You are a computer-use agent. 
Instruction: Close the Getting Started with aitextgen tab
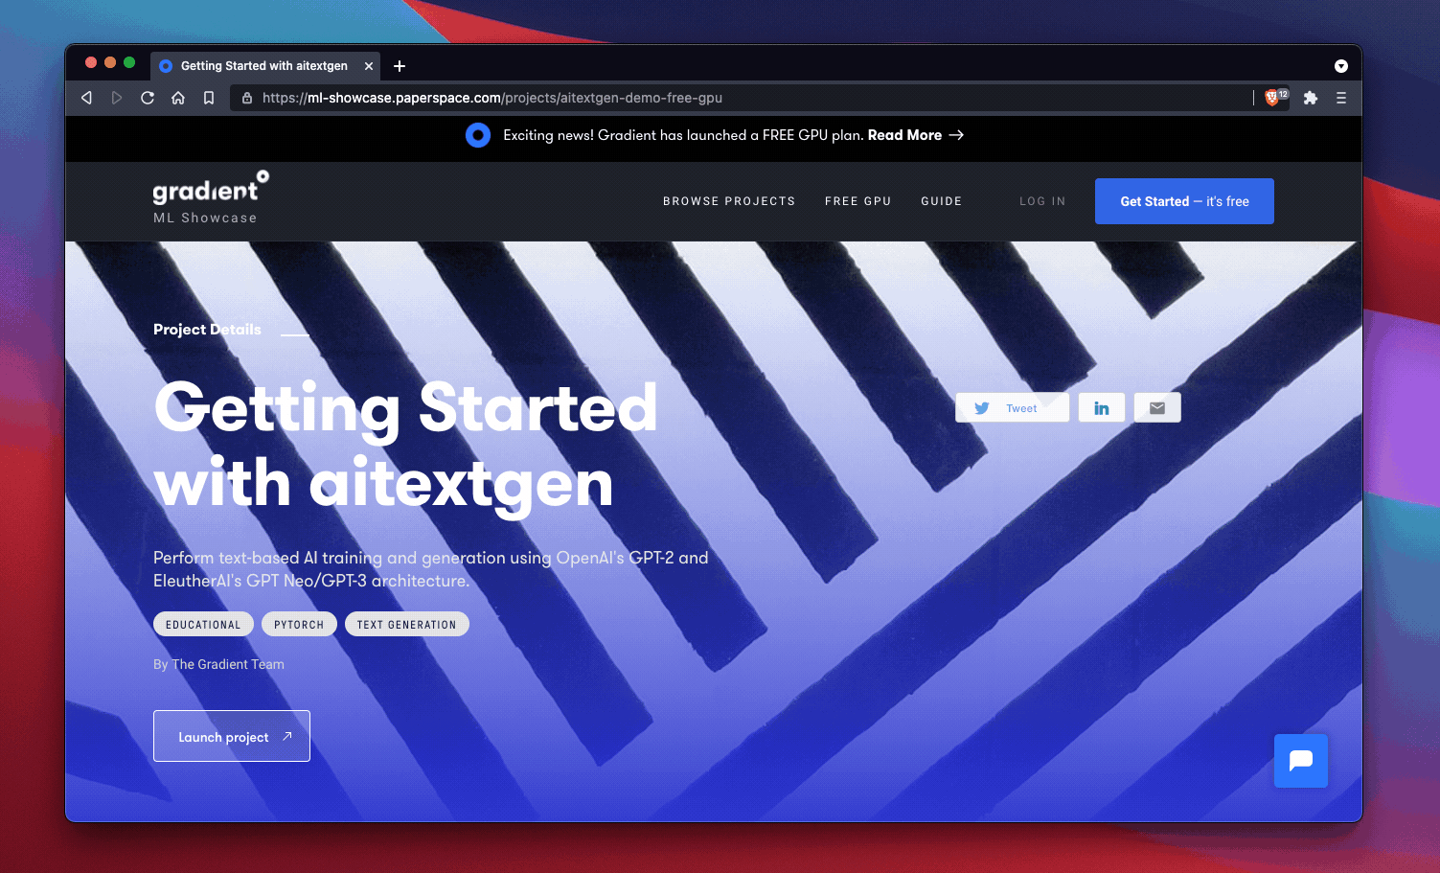pos(369,66)
